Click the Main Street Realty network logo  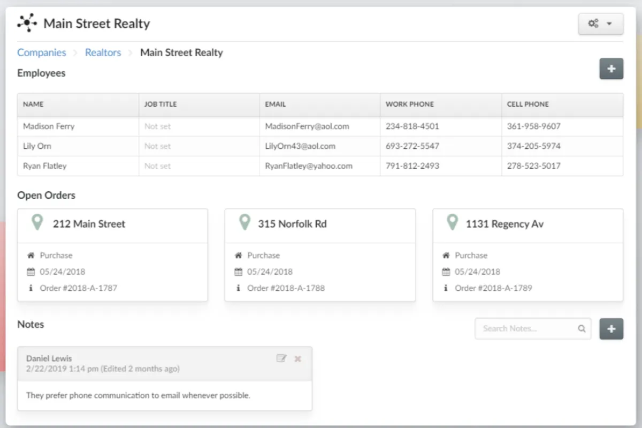27,24
